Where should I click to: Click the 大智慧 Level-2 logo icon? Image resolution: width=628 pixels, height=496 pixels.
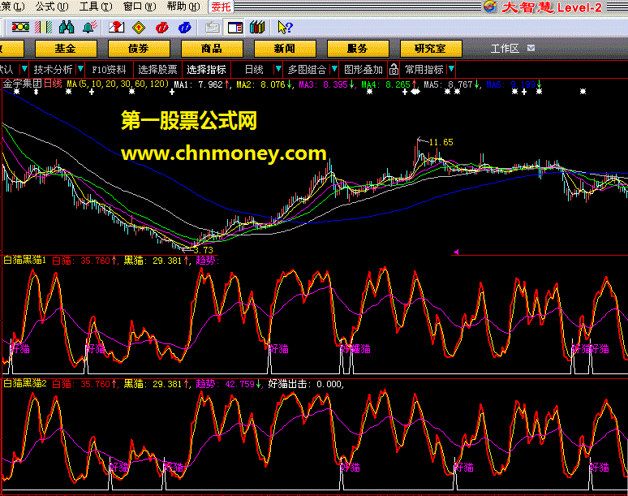(x=490, y=6)
